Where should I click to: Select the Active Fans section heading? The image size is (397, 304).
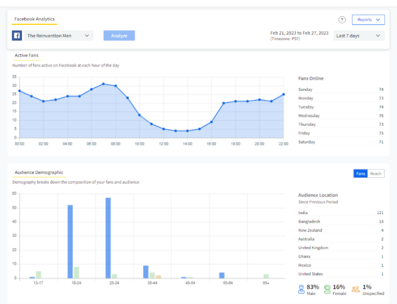click(x=26, y=55)
